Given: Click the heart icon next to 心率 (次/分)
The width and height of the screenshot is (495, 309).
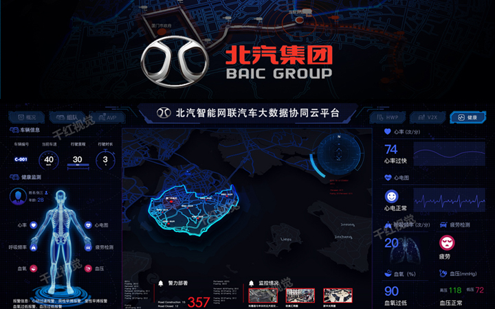Looking at the screenshot, I should click(x=388, y=132).
